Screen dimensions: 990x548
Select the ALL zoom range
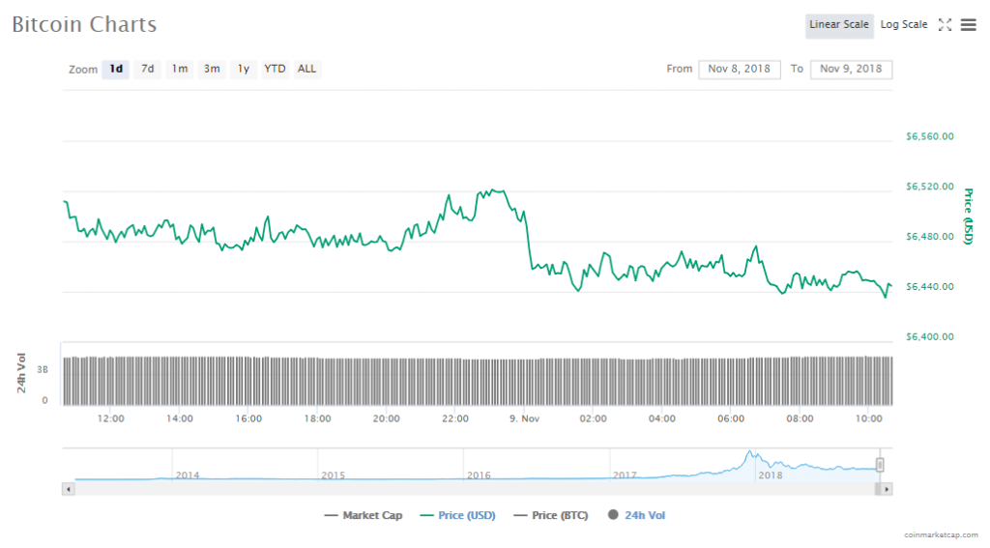pos(306,69)
